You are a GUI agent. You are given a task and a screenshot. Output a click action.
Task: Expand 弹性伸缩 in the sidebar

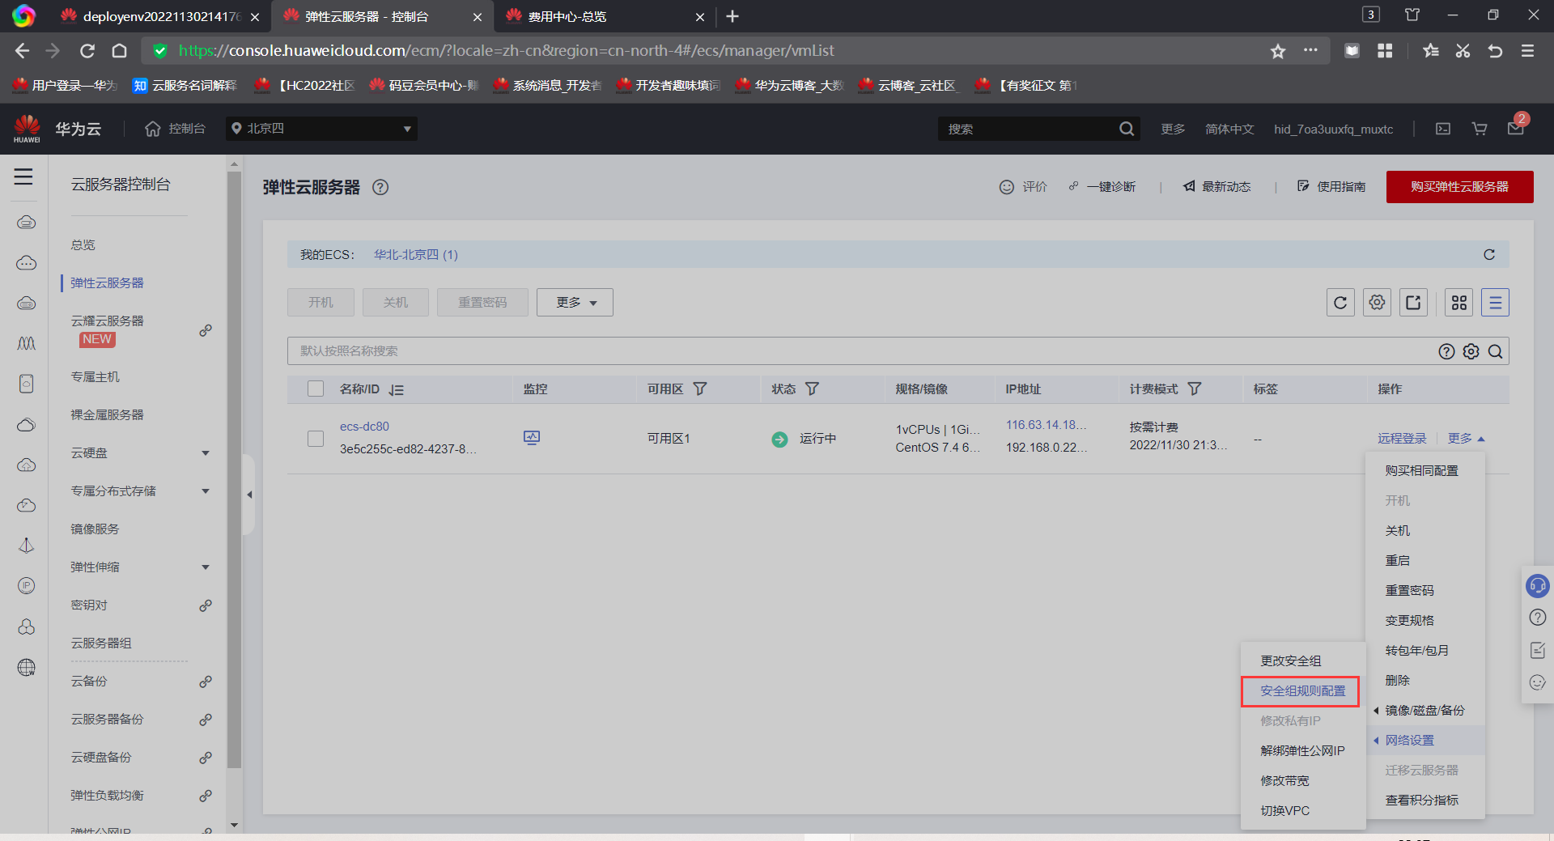pos(206,567)
